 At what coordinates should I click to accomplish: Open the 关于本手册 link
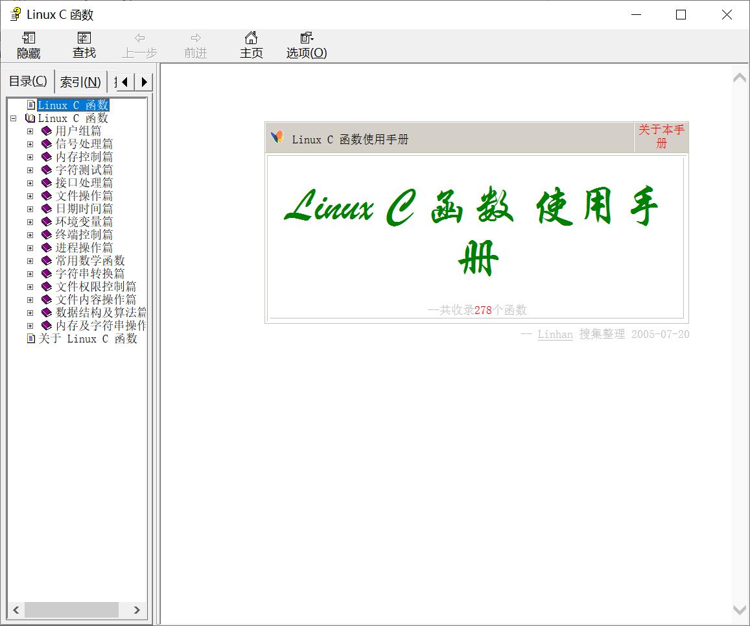(661, 137)
